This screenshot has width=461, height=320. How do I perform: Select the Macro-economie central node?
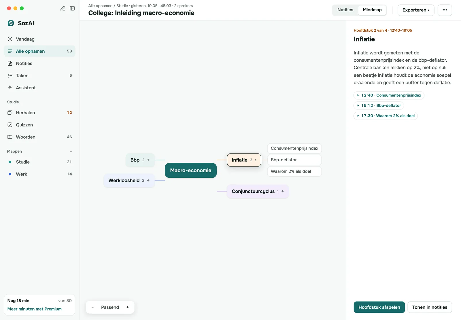click(191, 170)
